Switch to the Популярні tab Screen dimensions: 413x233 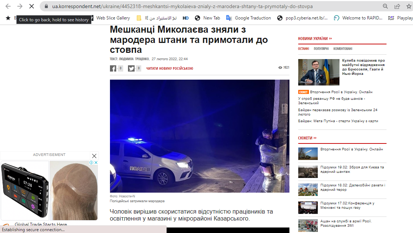tap(321, 48)
